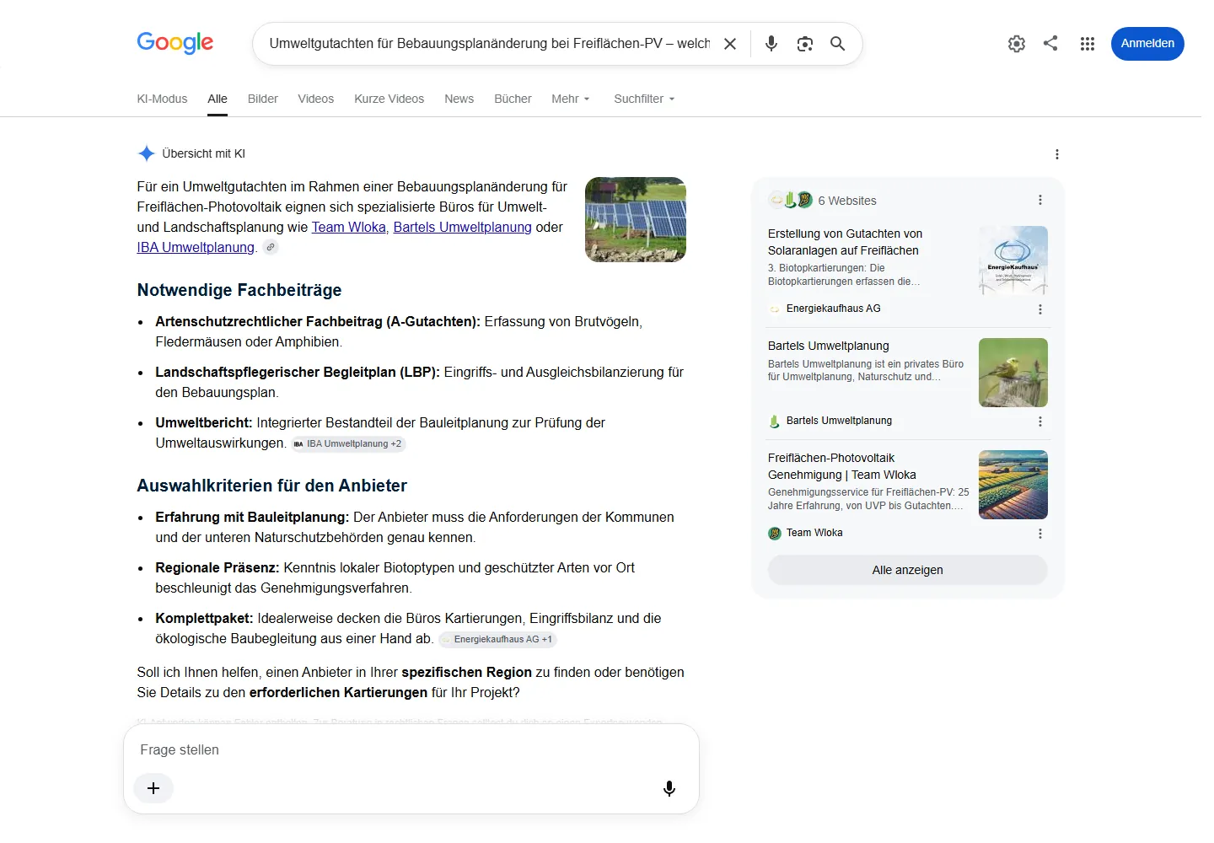Screen dimensions: 1214x843
Task: Switch to the Bilder tab
Action: [x=263, y=99]
